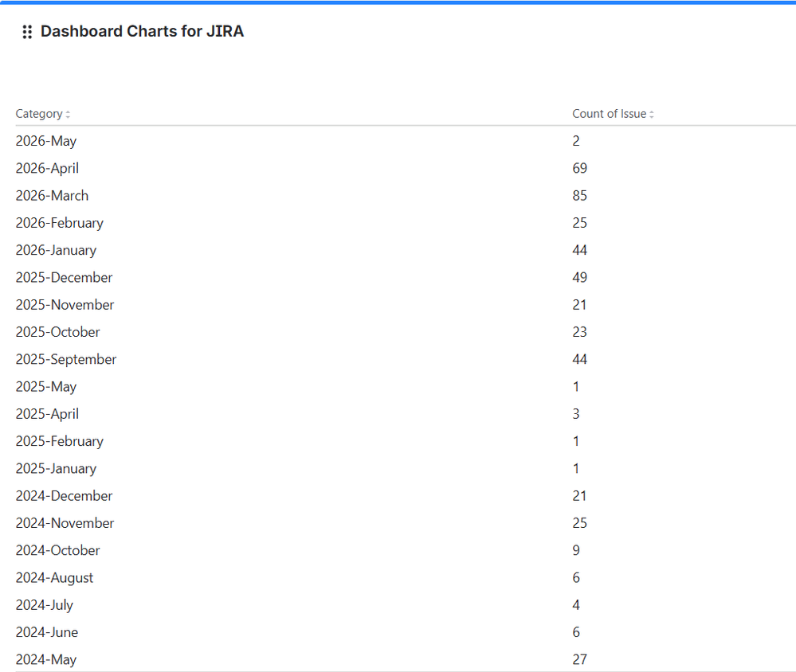
Task: Click count value 3 for 2025-April
Action: pyautogui.click(x=576, y=414)
